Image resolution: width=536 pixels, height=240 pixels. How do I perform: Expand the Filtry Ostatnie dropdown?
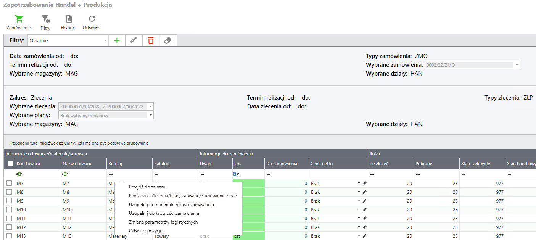coord(105,41)
